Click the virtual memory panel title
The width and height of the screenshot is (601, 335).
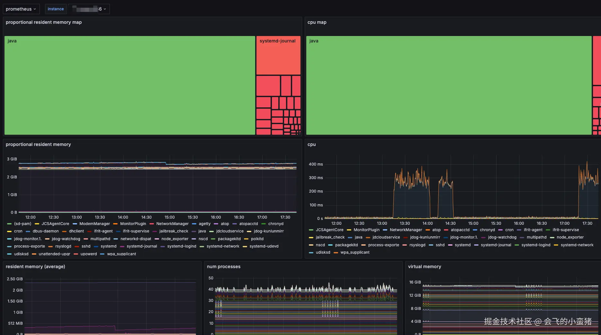click(x=424, y=267)
